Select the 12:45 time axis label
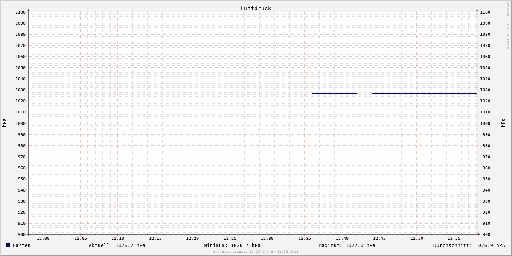Screen dimensions: 512x256 [x=379, y=239]
